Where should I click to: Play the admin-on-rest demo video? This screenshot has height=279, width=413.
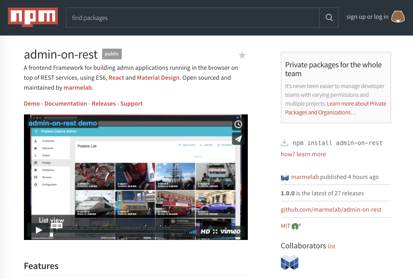click(39, 230)
